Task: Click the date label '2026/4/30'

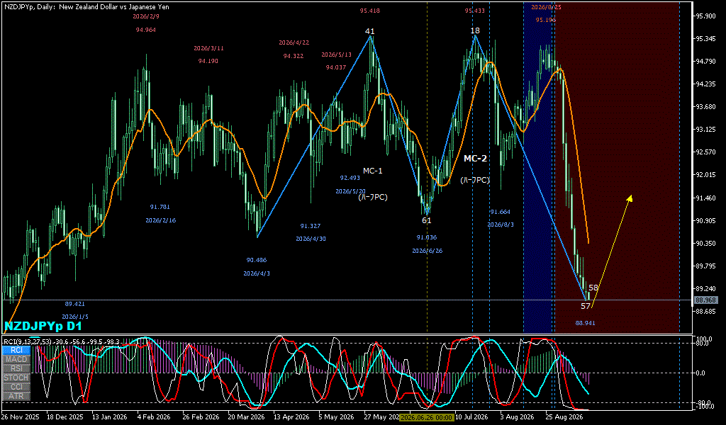Action: point(311,239)
